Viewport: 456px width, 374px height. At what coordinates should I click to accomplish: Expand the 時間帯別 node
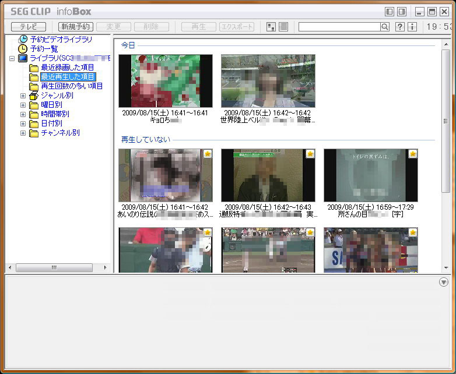23,114
